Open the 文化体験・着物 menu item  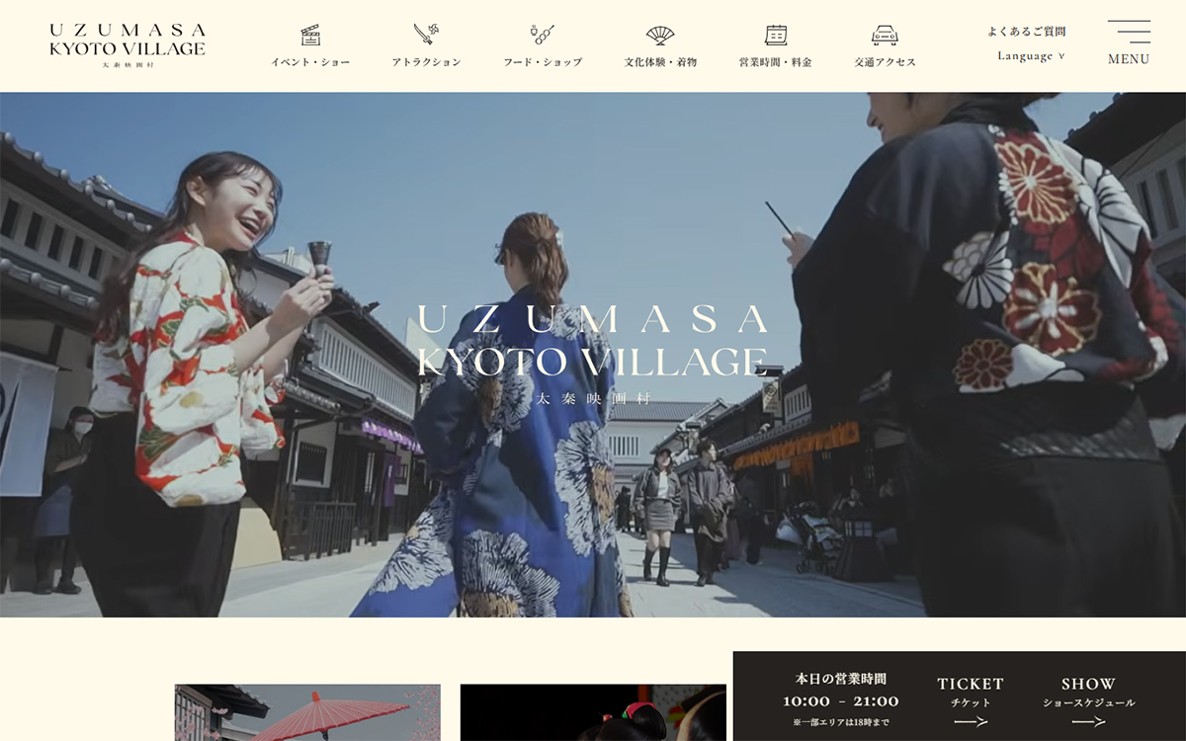click(x=660, y=62)
